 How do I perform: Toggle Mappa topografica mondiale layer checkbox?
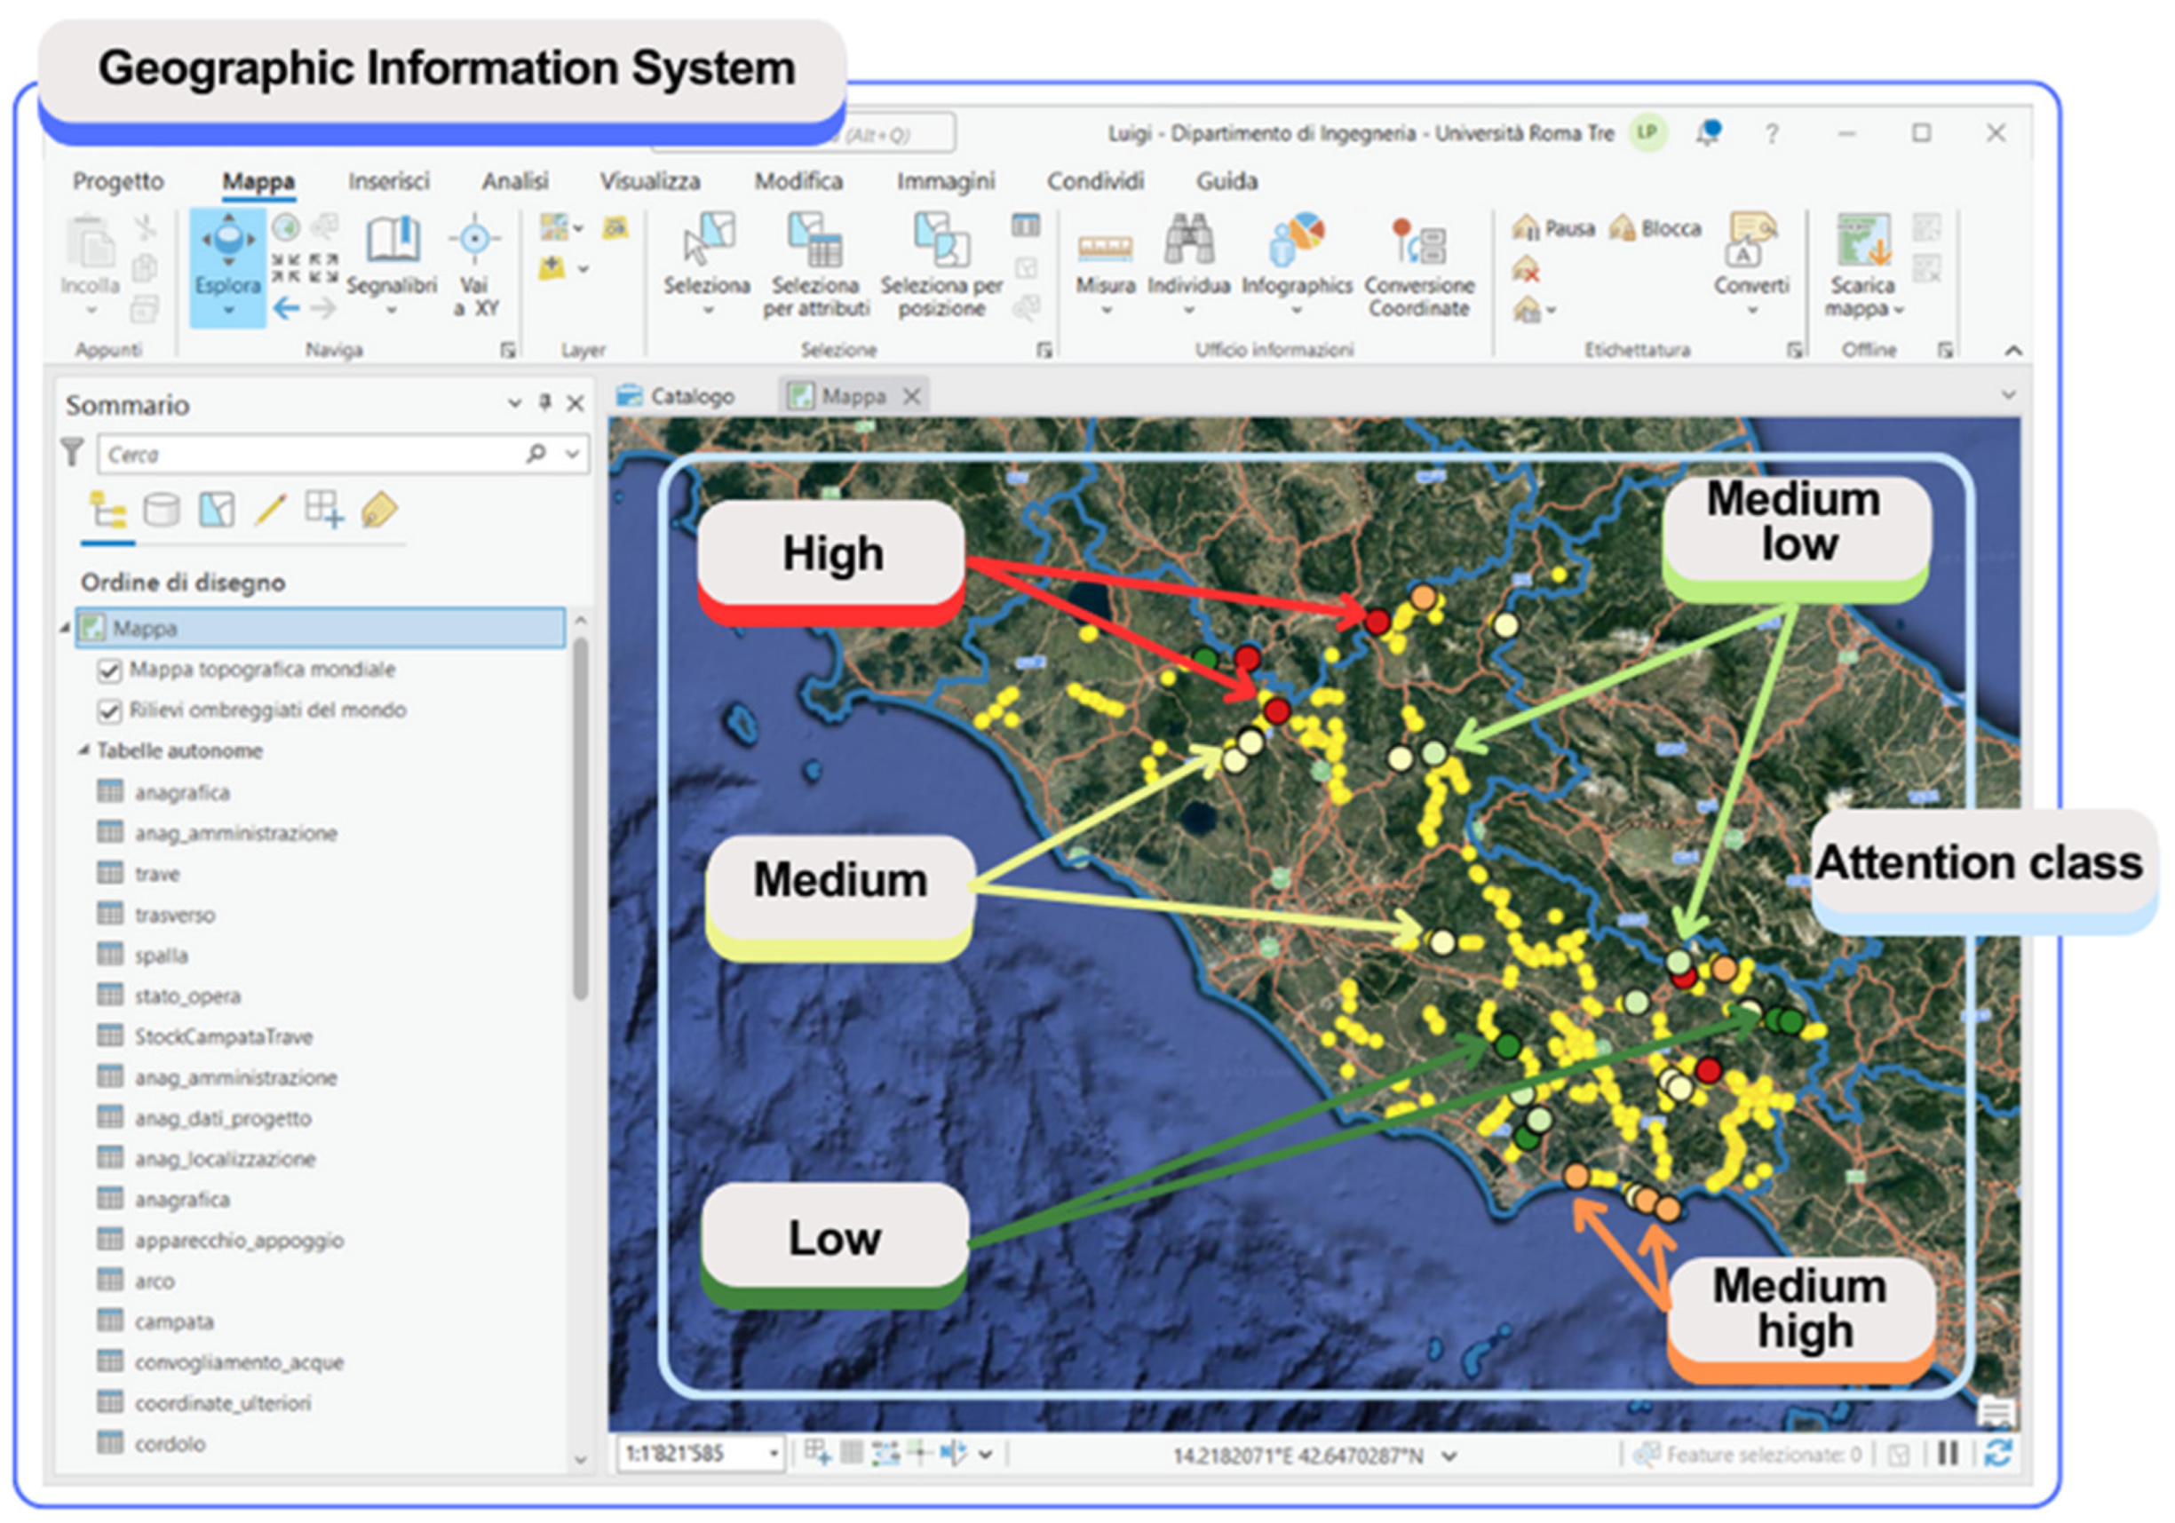[110, 670]
